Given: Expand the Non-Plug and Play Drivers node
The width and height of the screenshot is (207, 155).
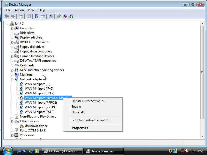Looking at the screenshot, I should tap(12, 117).
